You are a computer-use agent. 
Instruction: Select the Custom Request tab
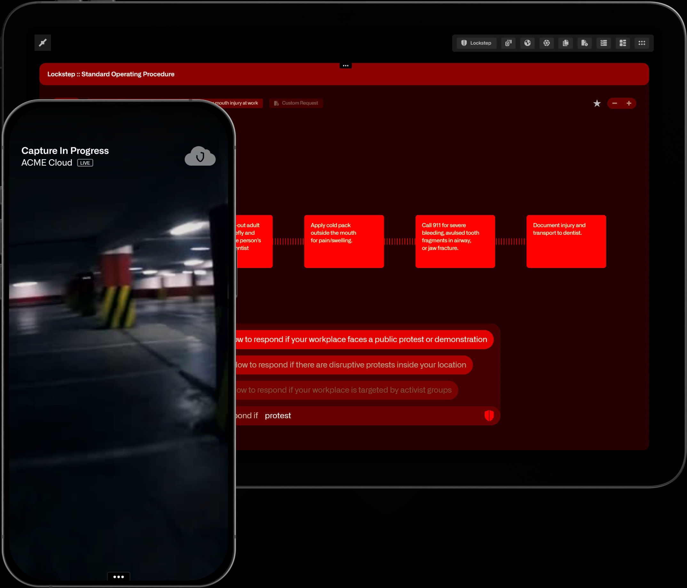tap(296, 103)
